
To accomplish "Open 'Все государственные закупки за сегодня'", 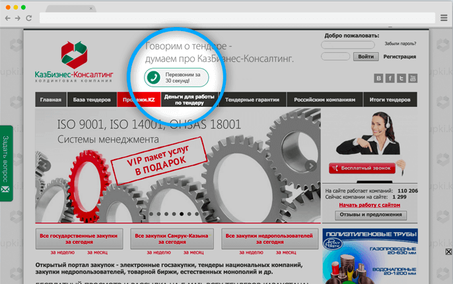I will coord(79,239).
